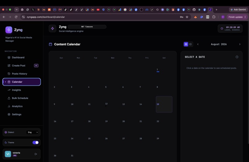Bookmark this page with star icon
The height and width of the screenshot is (162, 249).
(187, 17)
